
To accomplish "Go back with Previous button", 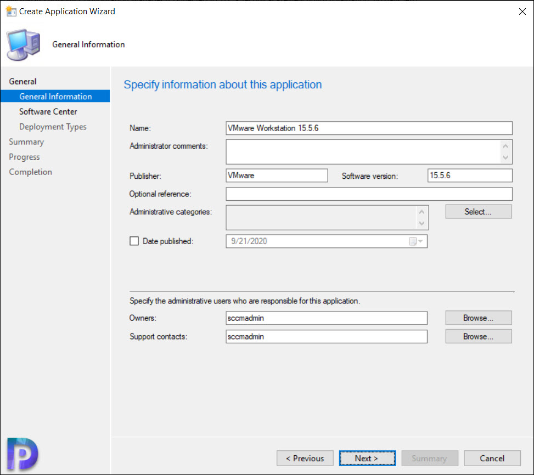I will tap(305, 459).
